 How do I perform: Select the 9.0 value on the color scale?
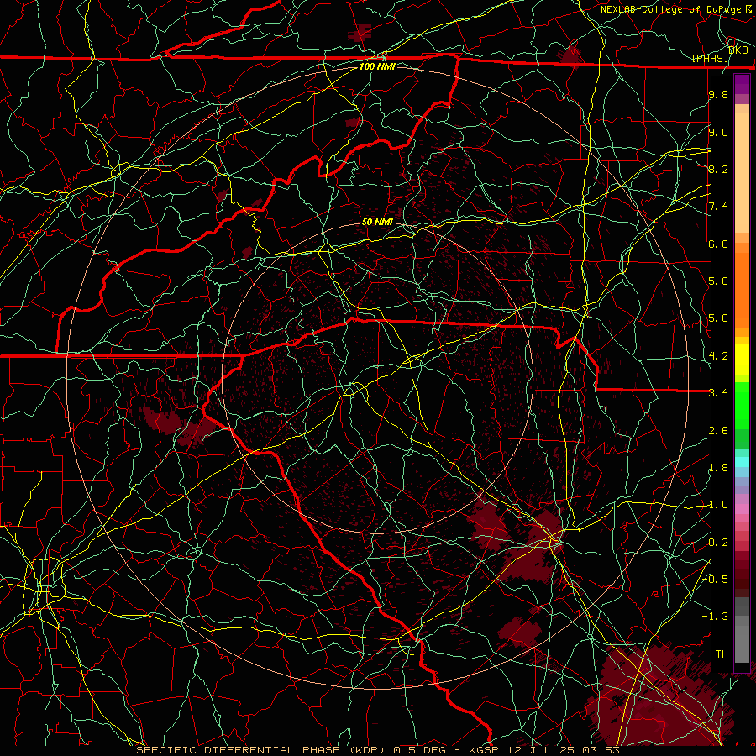718,132
